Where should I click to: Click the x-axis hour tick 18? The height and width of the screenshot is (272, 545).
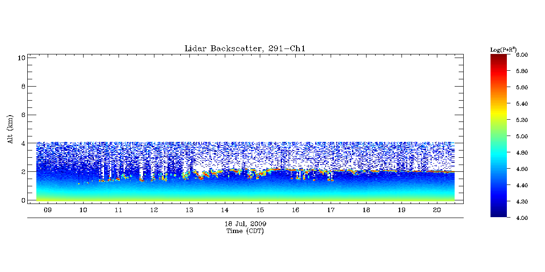367,210
